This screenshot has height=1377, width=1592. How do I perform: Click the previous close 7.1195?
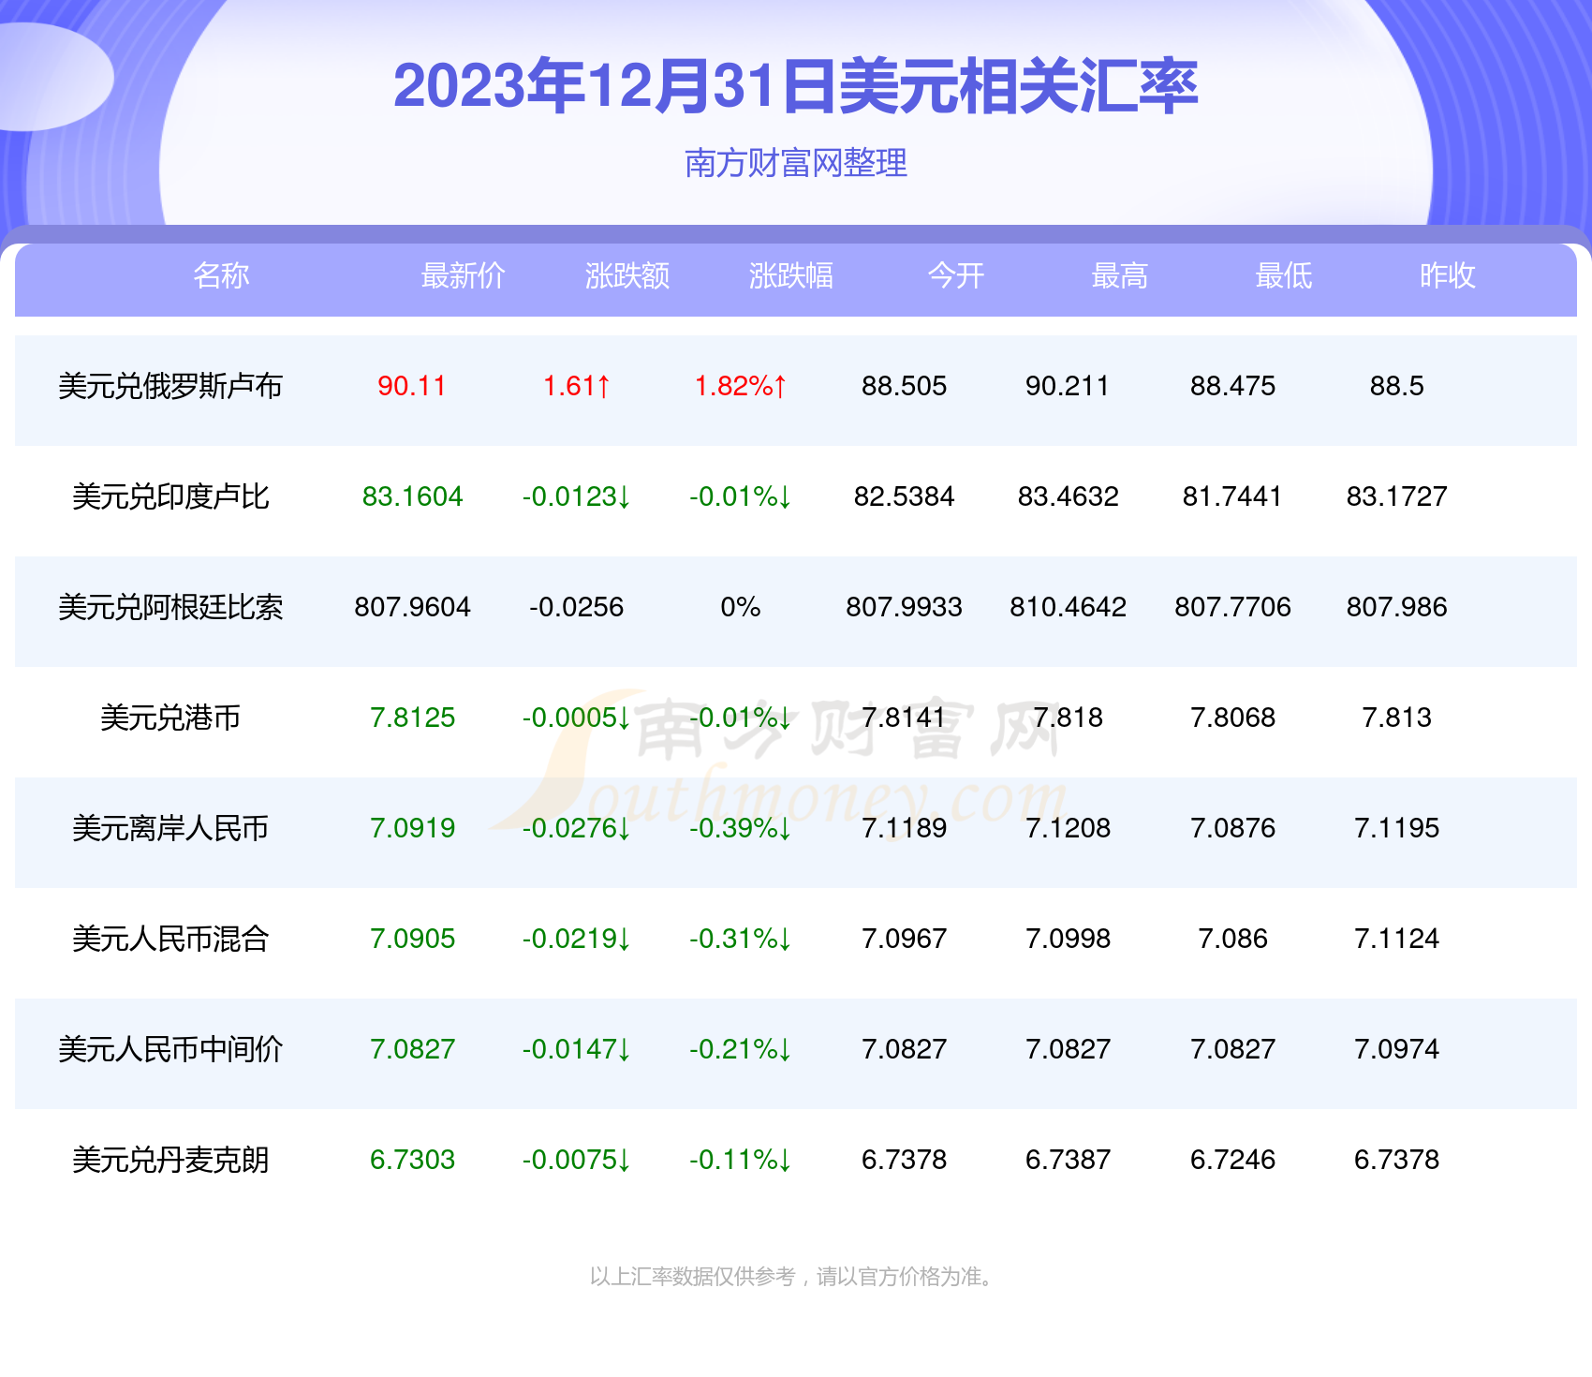coord(1397,828)
